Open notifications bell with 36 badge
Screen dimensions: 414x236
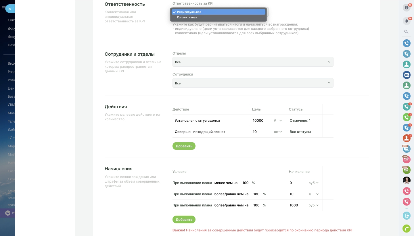click(406, 21)
